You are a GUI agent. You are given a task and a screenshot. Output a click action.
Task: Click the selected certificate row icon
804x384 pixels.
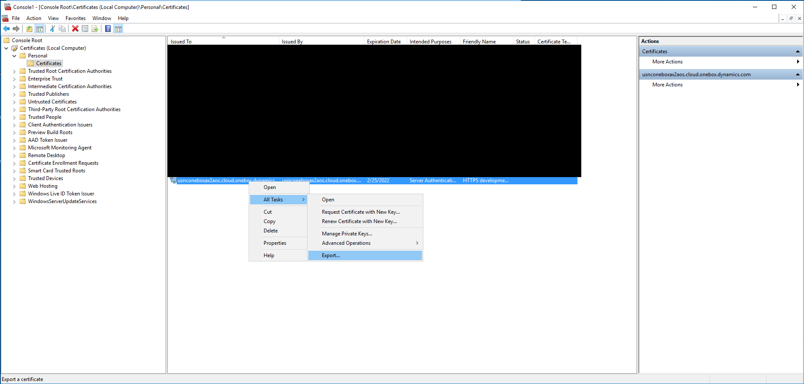173,181
